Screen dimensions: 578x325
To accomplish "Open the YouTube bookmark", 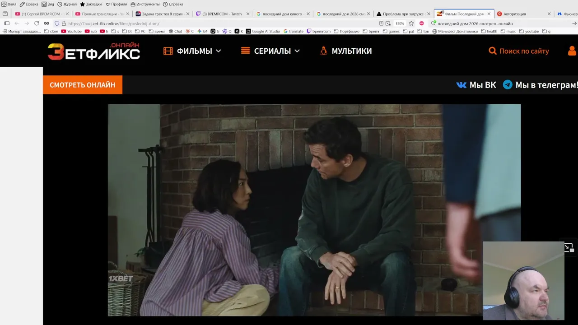I will (71, 32).
